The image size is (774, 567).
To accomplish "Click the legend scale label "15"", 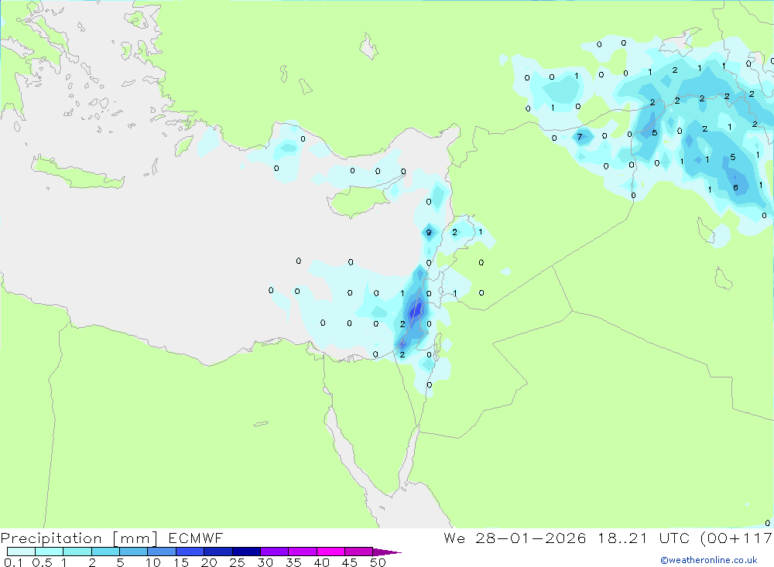I will point(181,562).
